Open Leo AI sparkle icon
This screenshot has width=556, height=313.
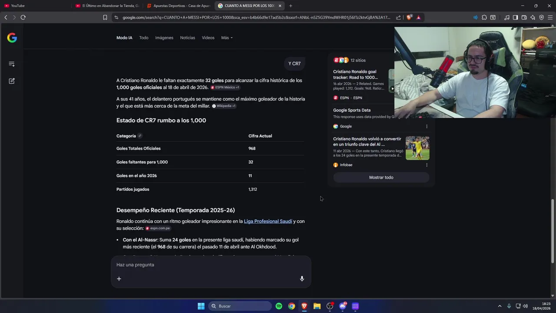(x=533, y=17)
